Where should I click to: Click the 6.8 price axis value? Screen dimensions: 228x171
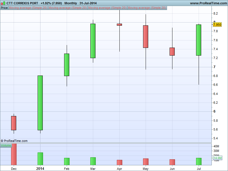pos(215,76)
